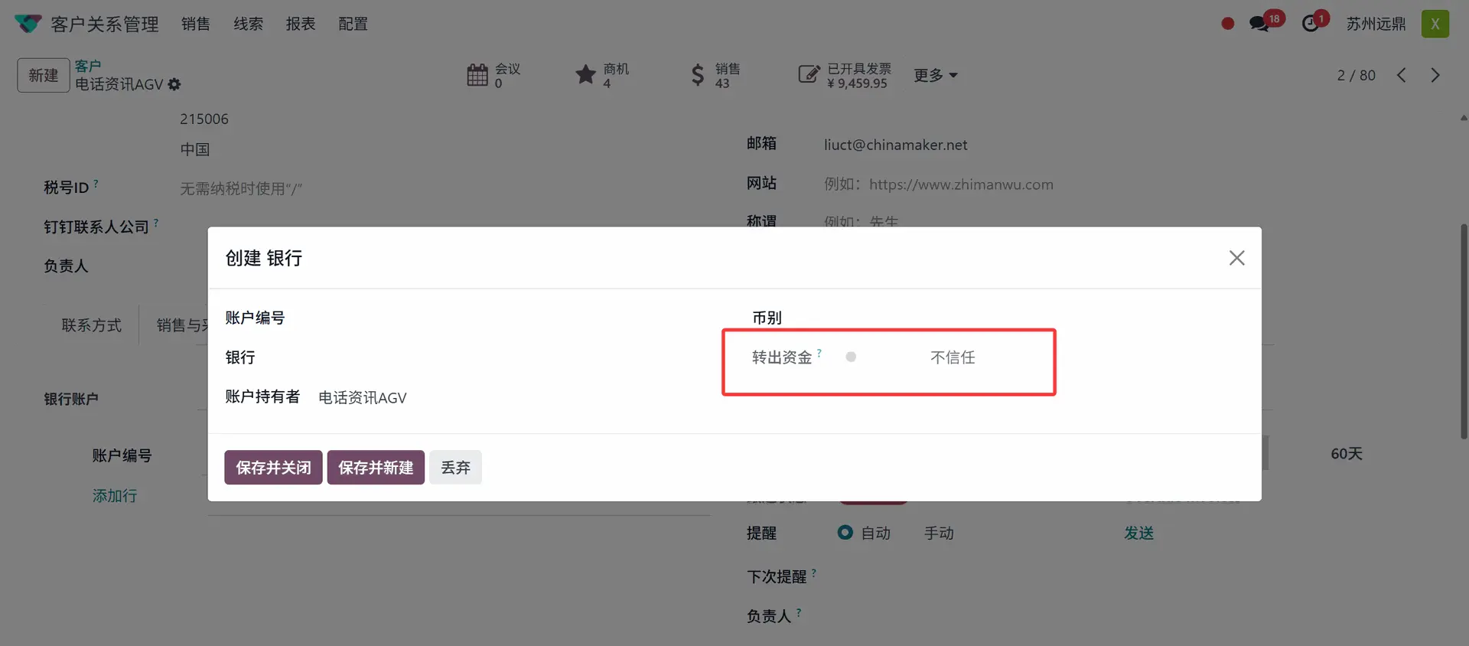Click the 保存并关闭 button
The width and height of the screenshot is (1469, 646).
273,468
